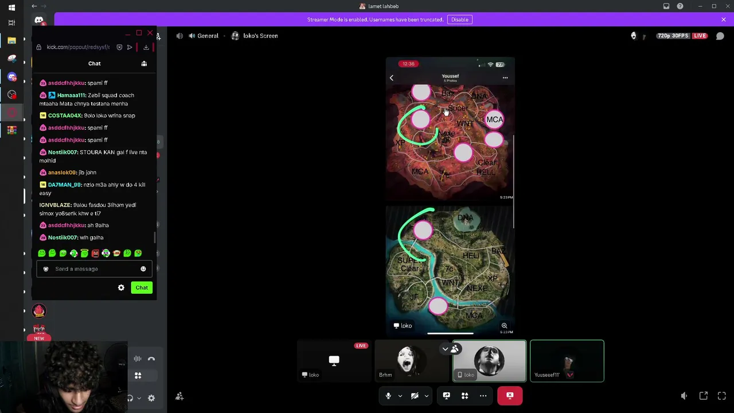Open Discord home with the notification badge
The height and width of the screenshot is (413, 734).
(39, 21)
